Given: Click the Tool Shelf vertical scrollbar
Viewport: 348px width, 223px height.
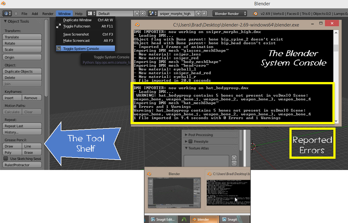Looking at the screenshot, I should click(x=46, y=58).
